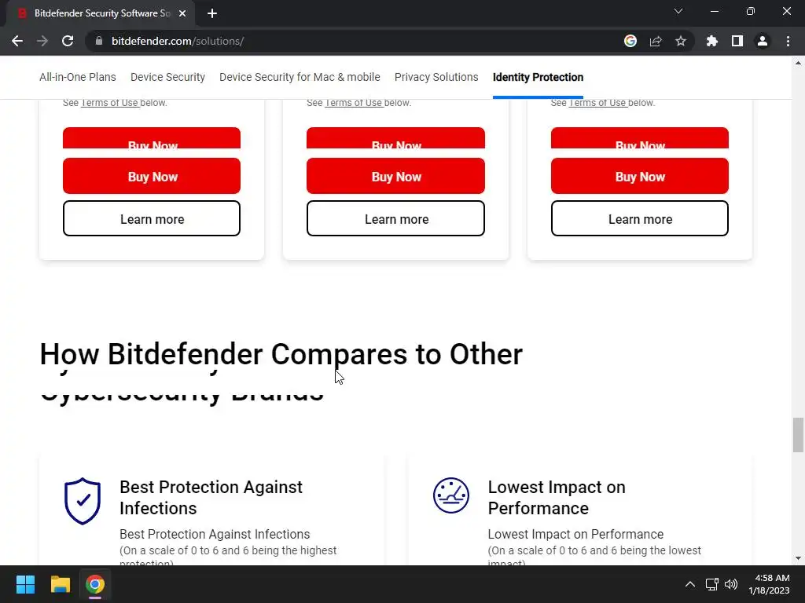Open a new browser tab
This screenshot has width=805, height=603.
[x=212, y=13]
